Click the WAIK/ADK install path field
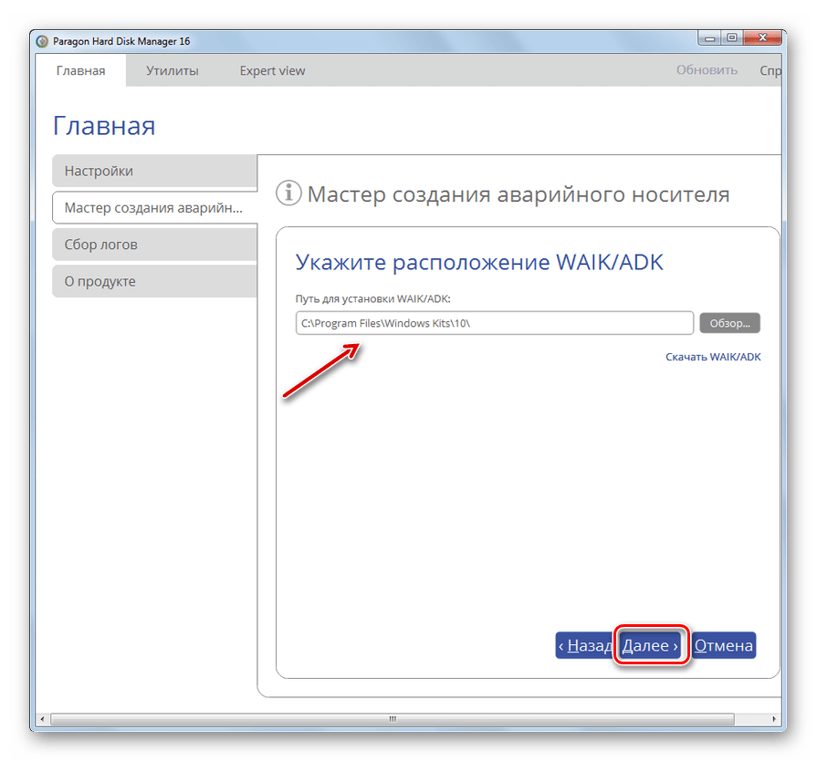Image resolution: width=817 pixels, height=762 pixels. [494, 323]
